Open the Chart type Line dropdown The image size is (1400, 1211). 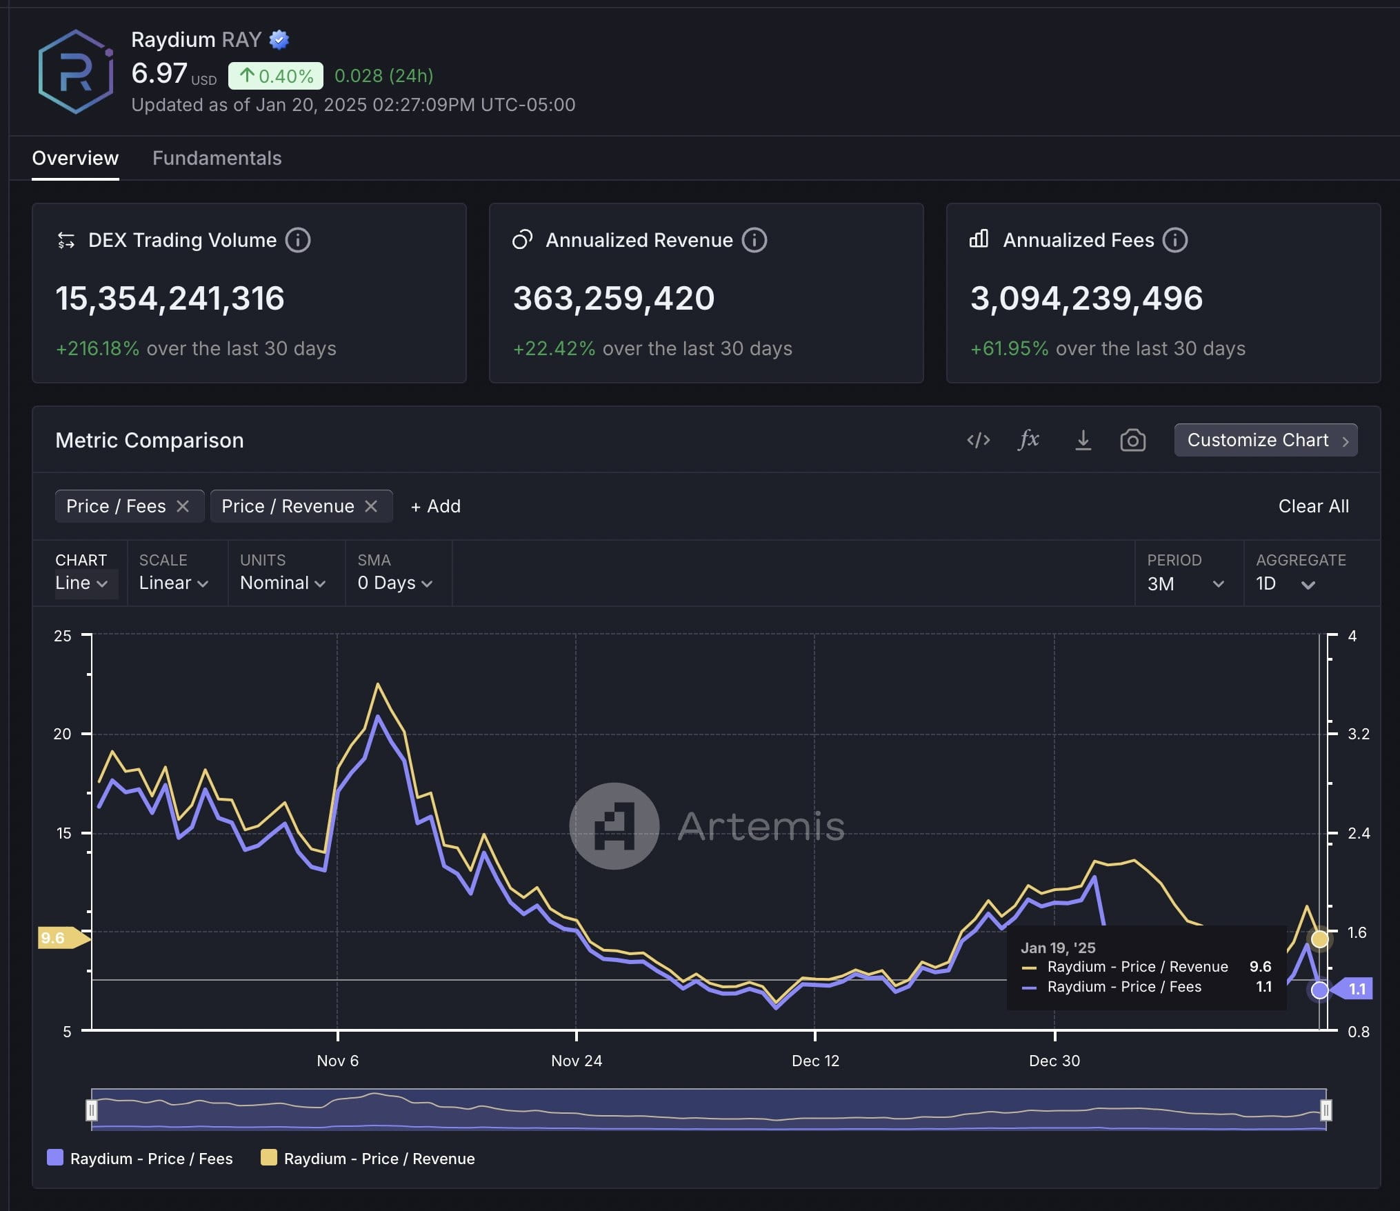[x=81, y=583]
